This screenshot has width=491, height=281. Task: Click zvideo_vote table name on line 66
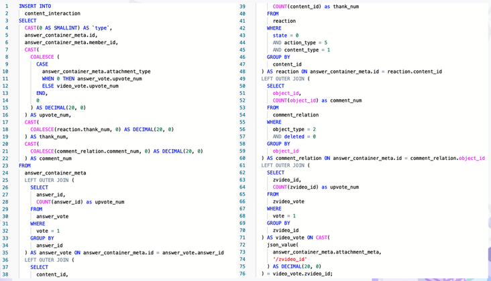tap(288, 201)
